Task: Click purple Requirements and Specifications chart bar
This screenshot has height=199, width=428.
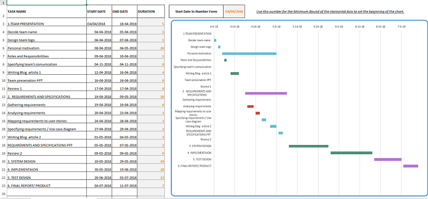Action: (x=266, y=93)
